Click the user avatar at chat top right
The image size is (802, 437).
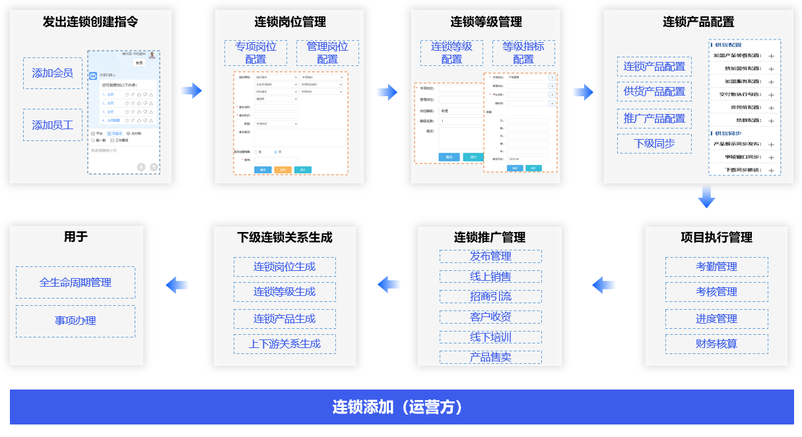[152, 55]
